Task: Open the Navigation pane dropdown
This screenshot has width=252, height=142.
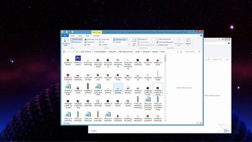Action: click(x=66, y=42)
